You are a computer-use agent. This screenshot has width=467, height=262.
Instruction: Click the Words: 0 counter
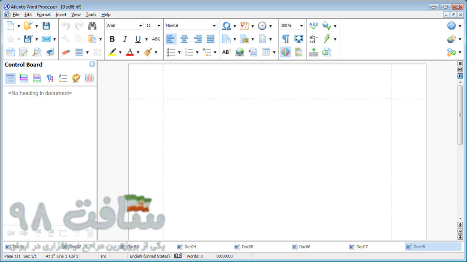[195, 256]
